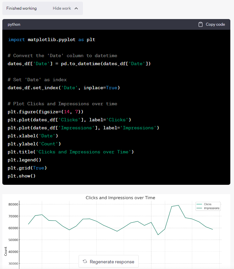This screenshot has height=269, width=234.
Task: Click Hide work text
Action: [62, 8]
